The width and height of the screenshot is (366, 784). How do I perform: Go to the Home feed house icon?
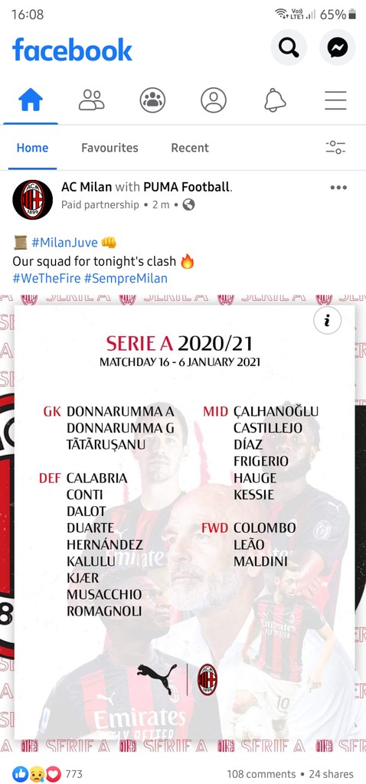[x=31, y=100]
